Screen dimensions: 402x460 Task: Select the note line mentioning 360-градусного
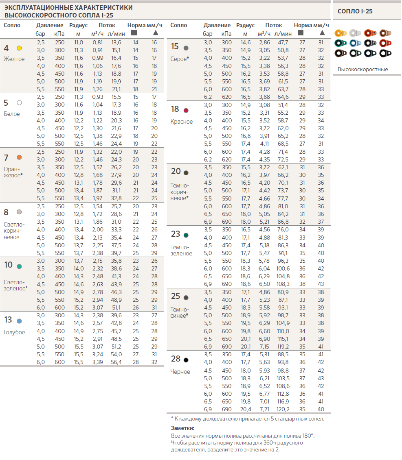pyautogui.click(x=237, y=443)
